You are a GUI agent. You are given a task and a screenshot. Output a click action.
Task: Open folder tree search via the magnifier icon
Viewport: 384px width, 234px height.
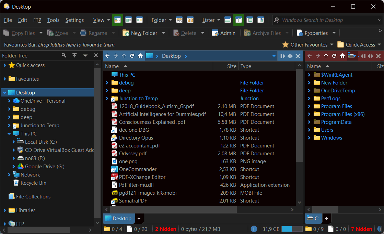[x=64, y=55]
